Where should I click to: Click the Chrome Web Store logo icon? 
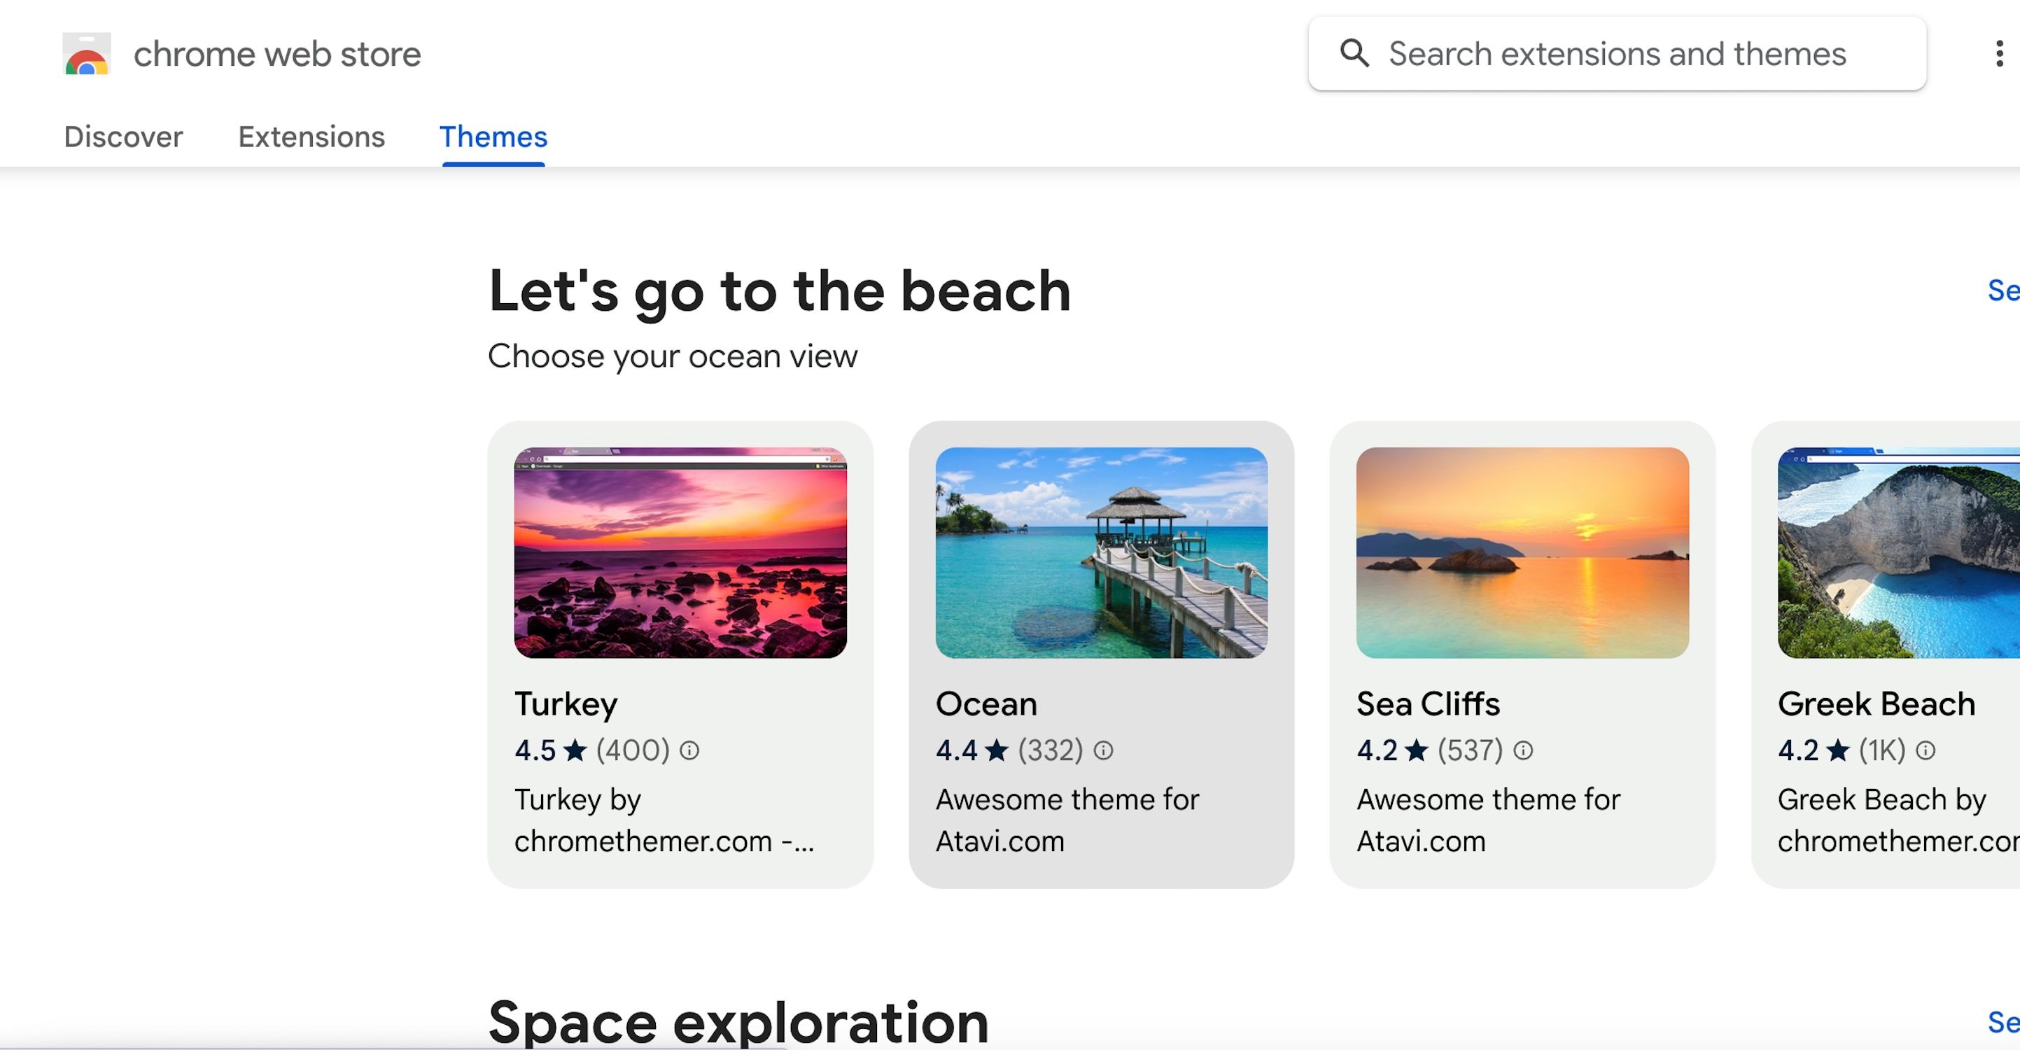[x=86, y=54]
